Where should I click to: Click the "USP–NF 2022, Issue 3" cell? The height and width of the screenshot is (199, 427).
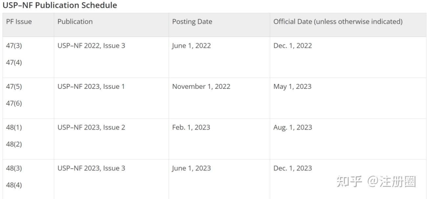pyautogui.click(x=91, y=46)
